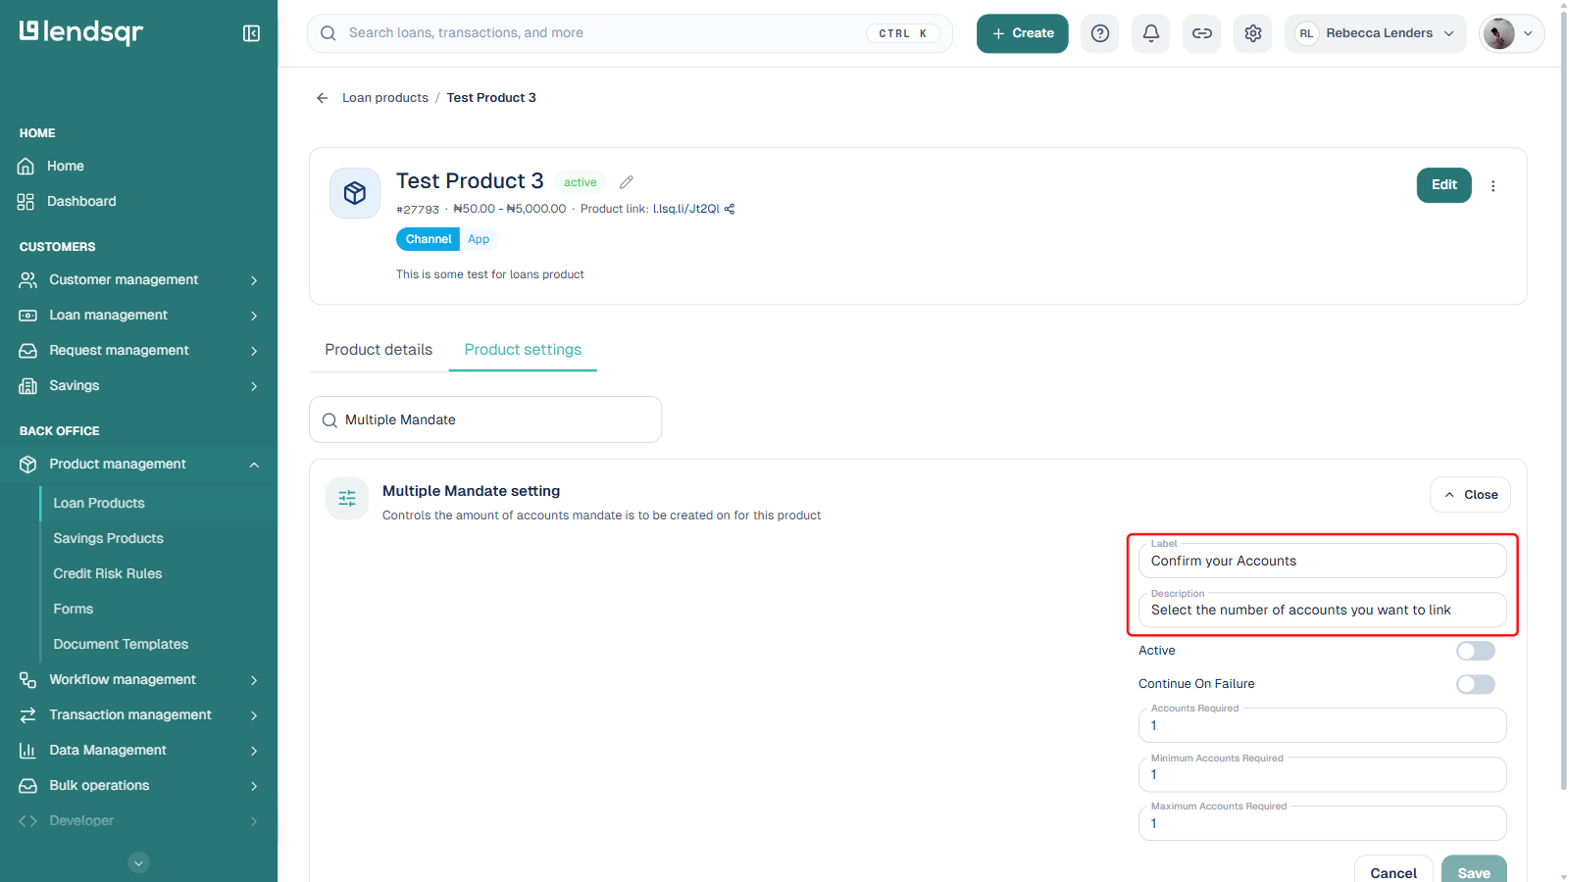Screen dimensions: 1569x882
Task: Click the product cube icon
Action: click(355, 193)
